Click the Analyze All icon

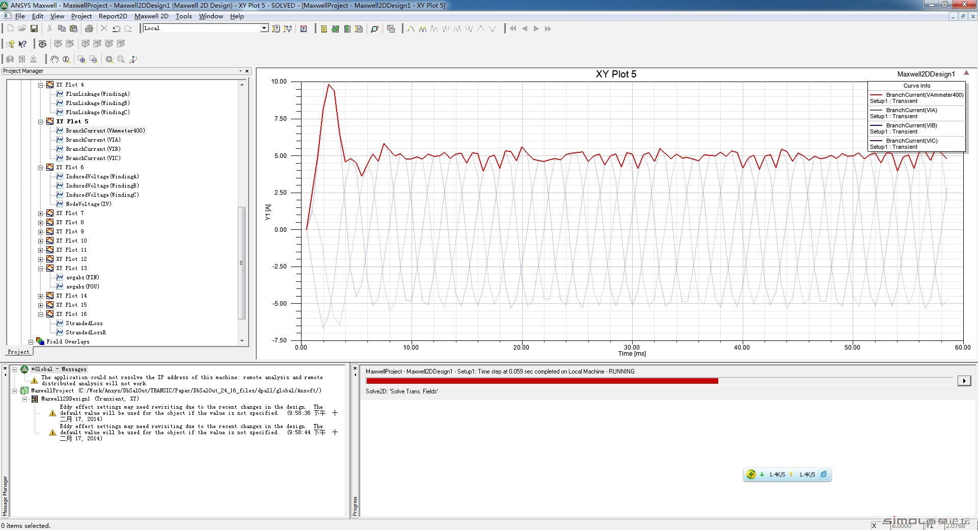pos(347,29)
